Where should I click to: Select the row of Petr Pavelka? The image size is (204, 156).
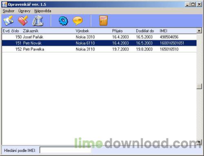point(99,49)
